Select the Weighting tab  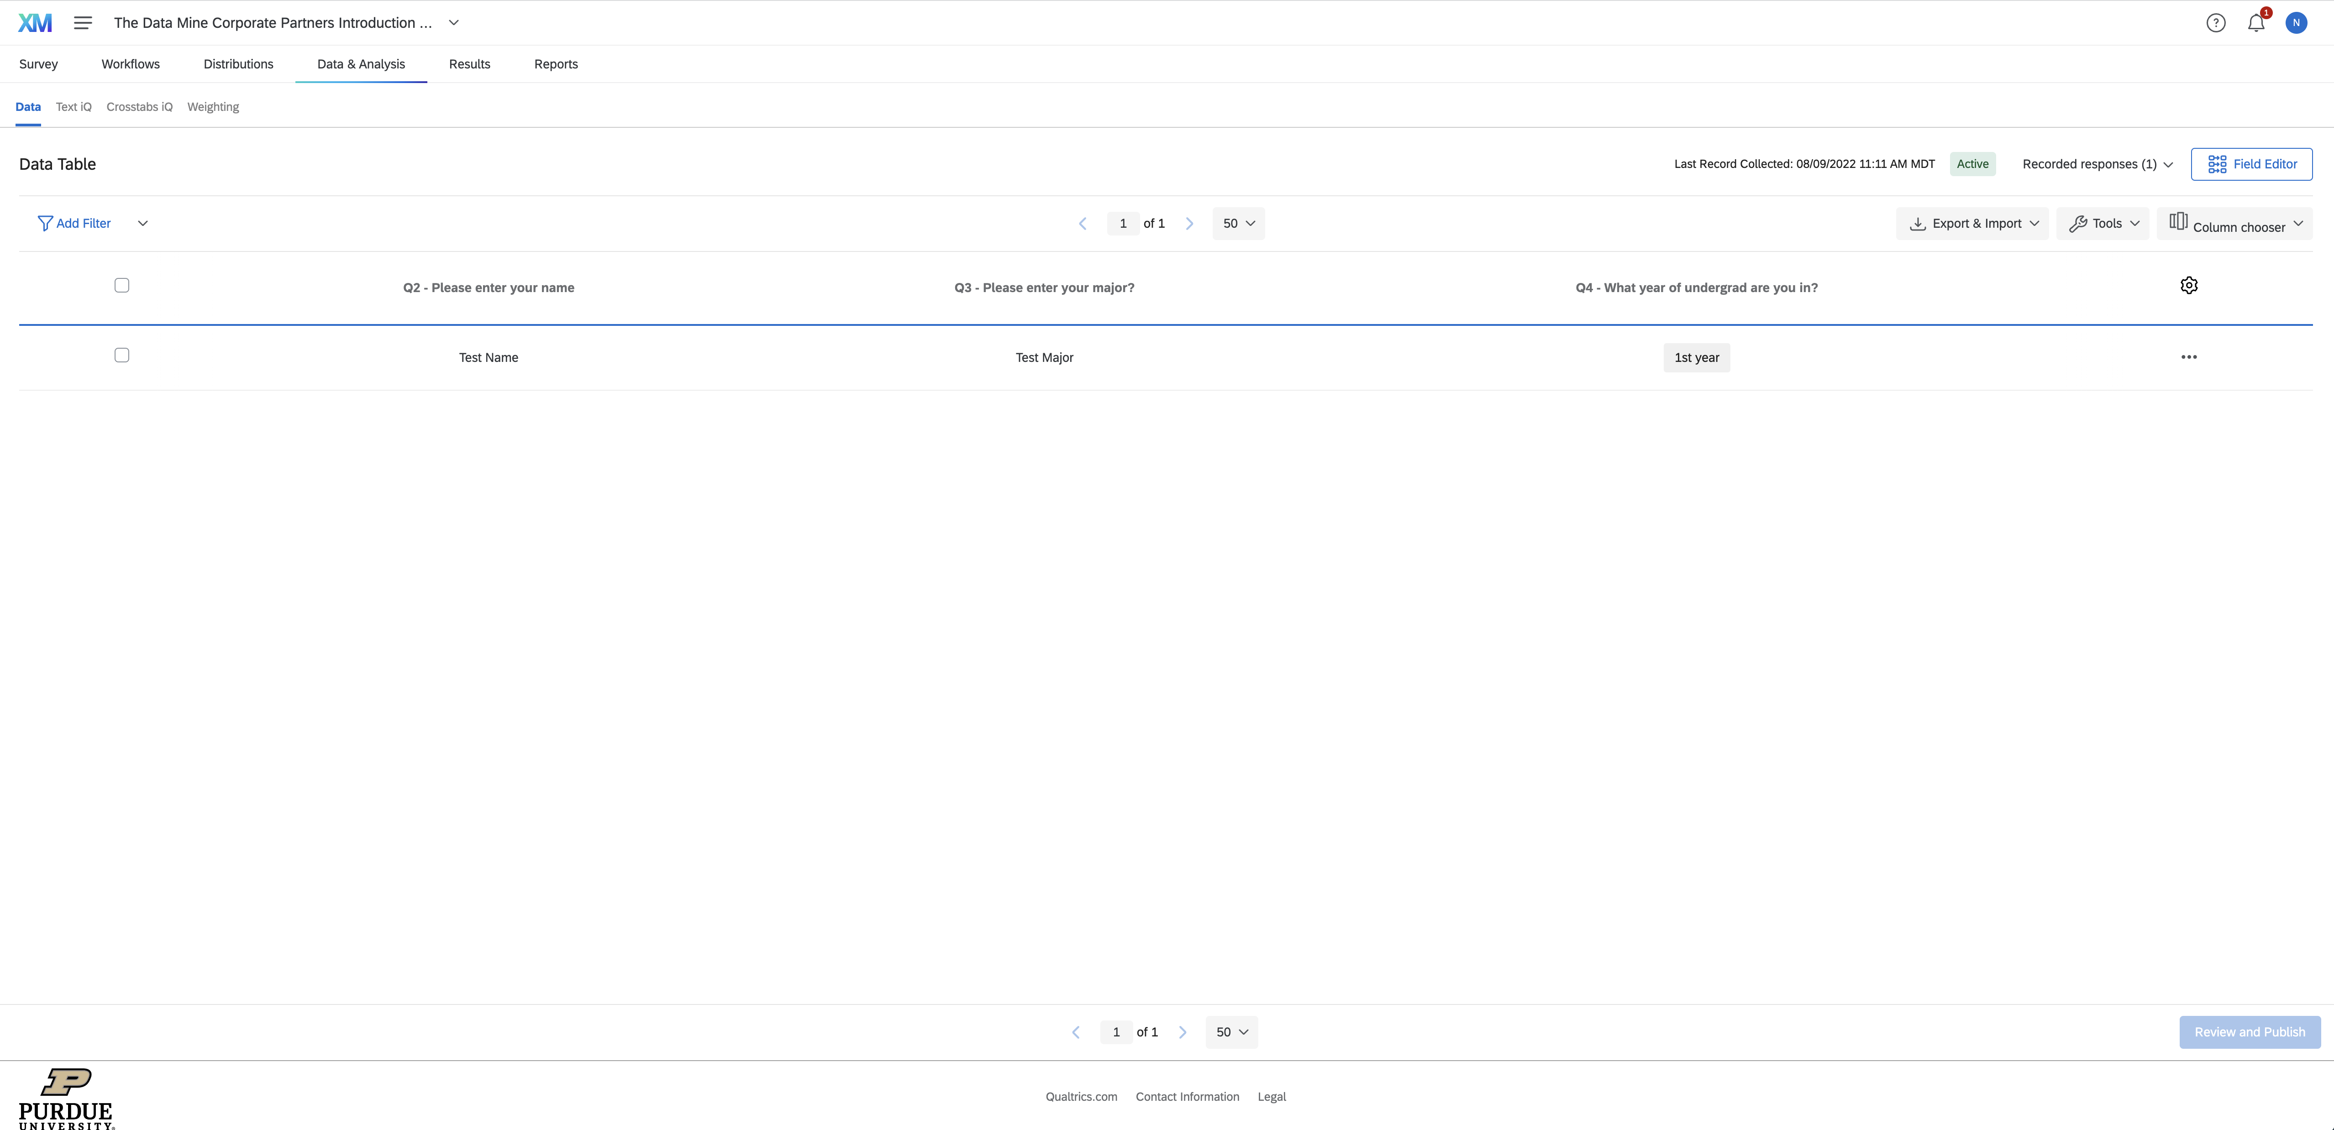pos(213,106)
